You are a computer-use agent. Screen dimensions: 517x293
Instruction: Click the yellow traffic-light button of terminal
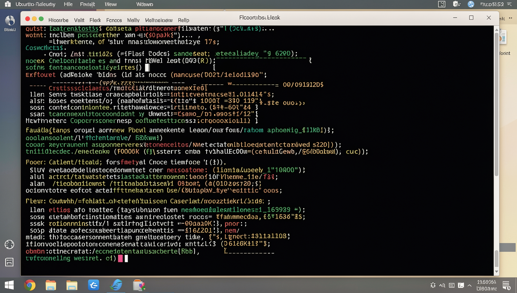click(34, 19)
